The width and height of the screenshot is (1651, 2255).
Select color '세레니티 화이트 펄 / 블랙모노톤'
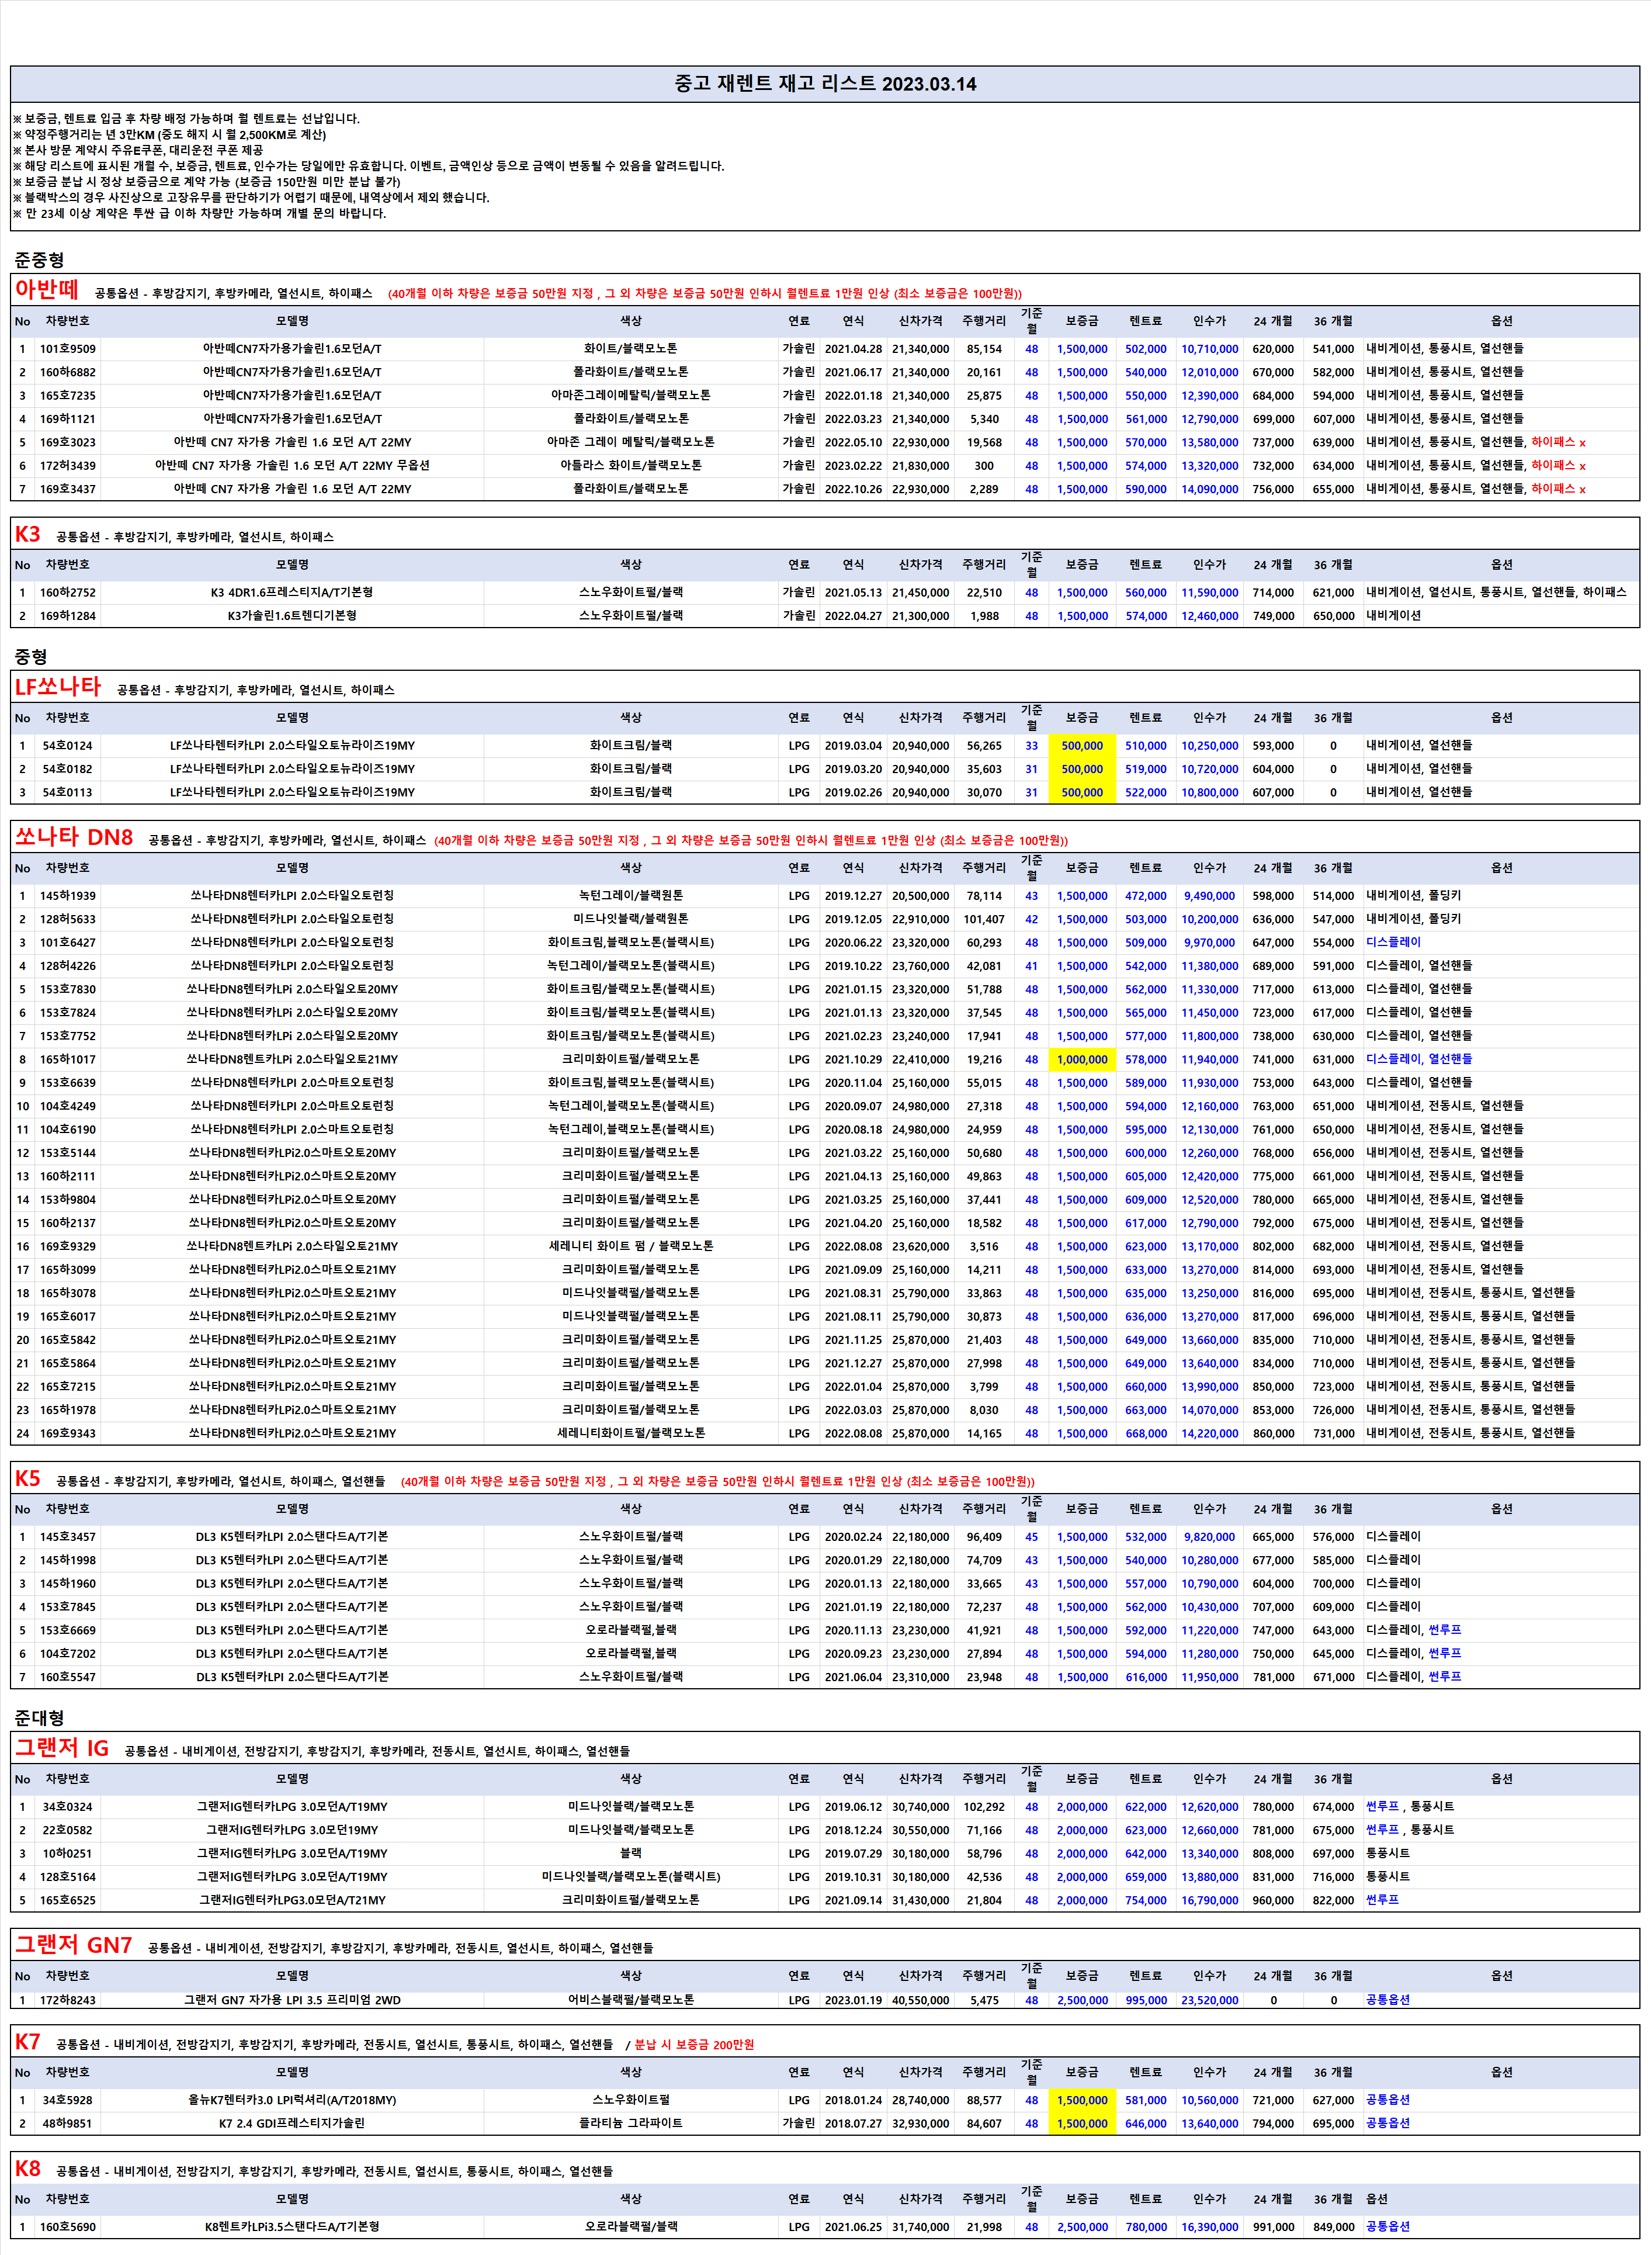point(630,1246)
